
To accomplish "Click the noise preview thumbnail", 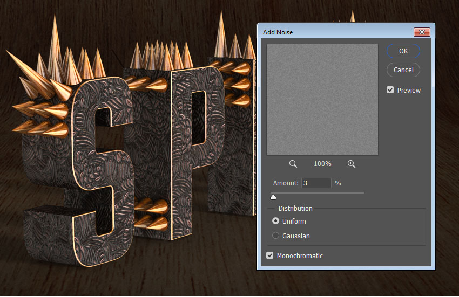I will [322, 100].
